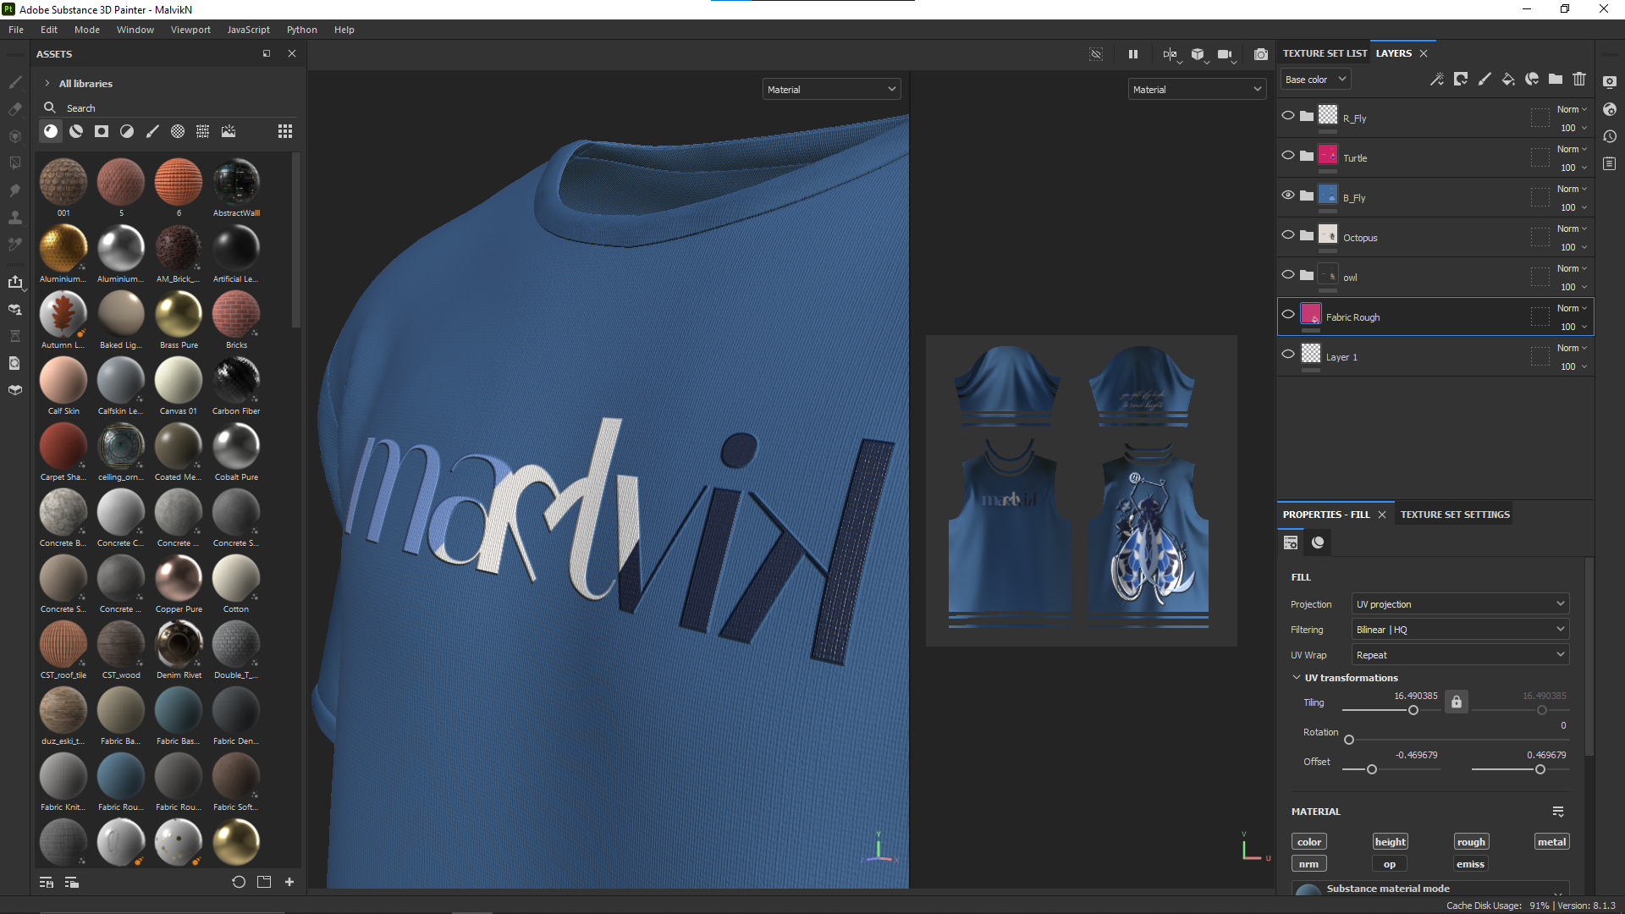The image size is (1625, 914).
Task: Open the Viewport menu
Action: [190, 30]
